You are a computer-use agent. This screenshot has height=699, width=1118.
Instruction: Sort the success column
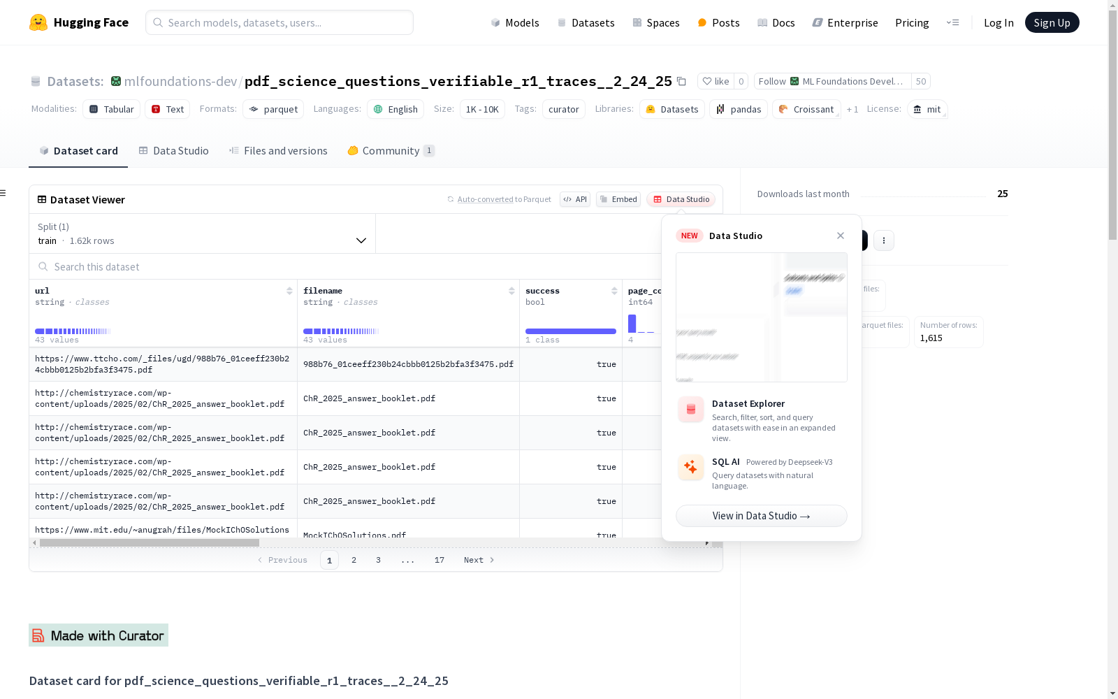[614, 291]
